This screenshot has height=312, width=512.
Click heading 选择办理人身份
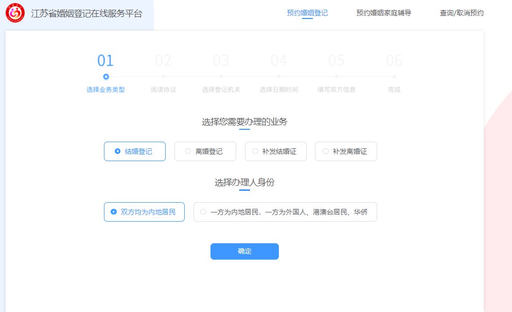(244, 182)
